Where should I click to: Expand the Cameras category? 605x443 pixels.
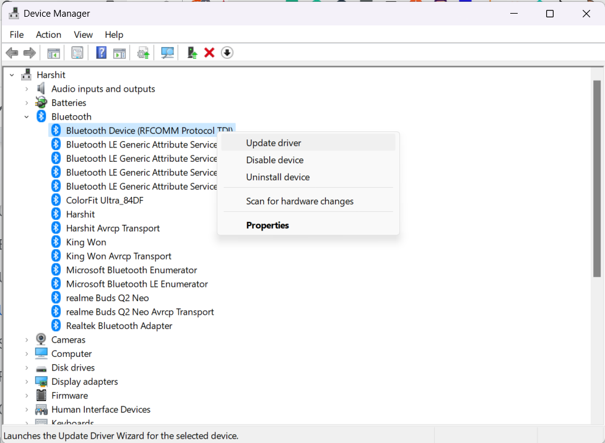27,340
